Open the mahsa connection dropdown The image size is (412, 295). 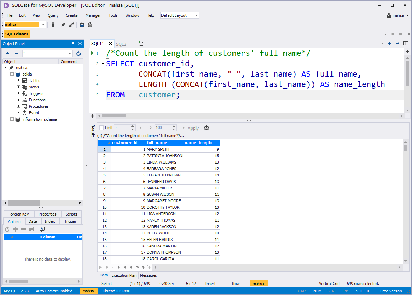click(x=43, y=25)
